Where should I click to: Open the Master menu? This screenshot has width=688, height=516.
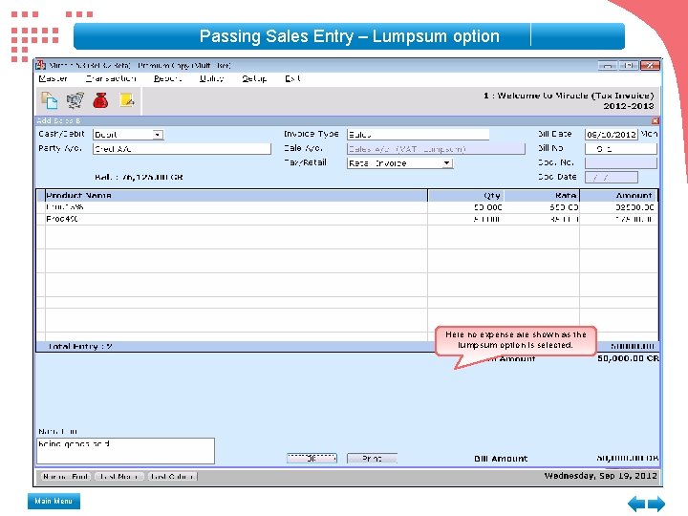(x=54, y=78)
